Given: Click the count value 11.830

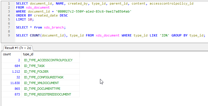Looking at the screenshot, I should [15, 83].
